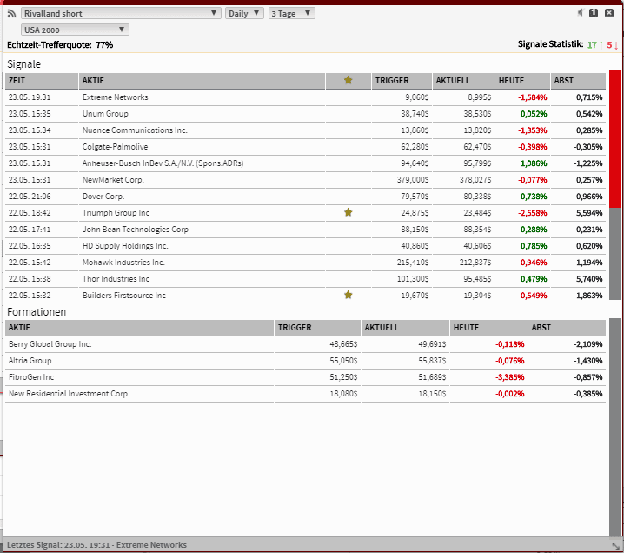Close the signal panel with X

(x=608, y=13)
